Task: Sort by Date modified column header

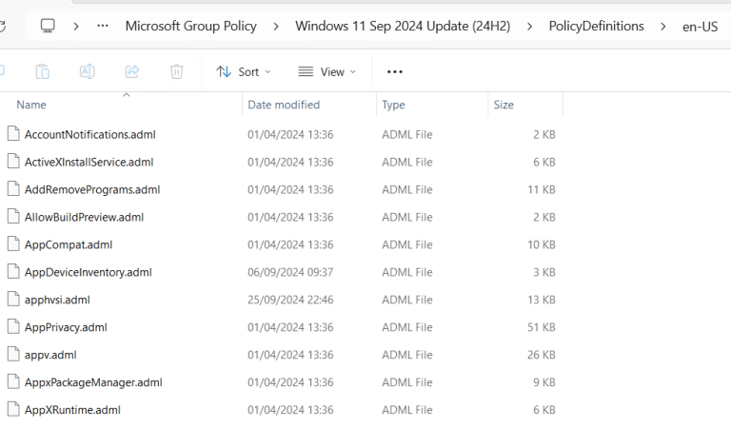Action: click(x=284, y=105)
